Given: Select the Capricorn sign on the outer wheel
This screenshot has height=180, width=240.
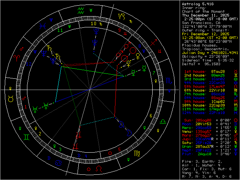Looking at the screenshot, I should 121,16.
